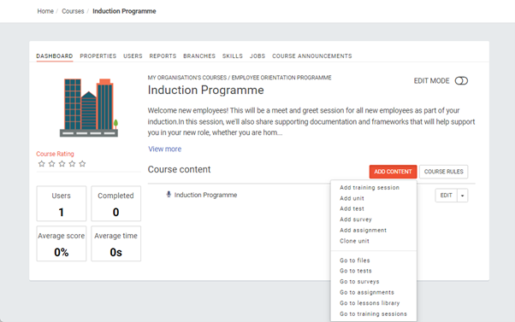Open the Users tab

(x=133, y=56)
